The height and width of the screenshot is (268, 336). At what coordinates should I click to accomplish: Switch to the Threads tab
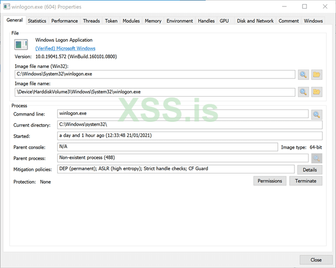(x=92, y=21)
